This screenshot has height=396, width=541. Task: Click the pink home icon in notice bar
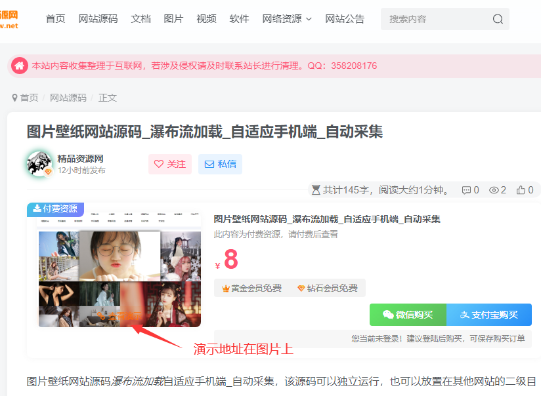click(19, 66)
